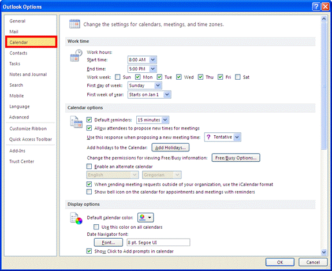Click the Date Navigator font text field
The width and height of the screenshot is (332, 271).
[x=158, y=242]
